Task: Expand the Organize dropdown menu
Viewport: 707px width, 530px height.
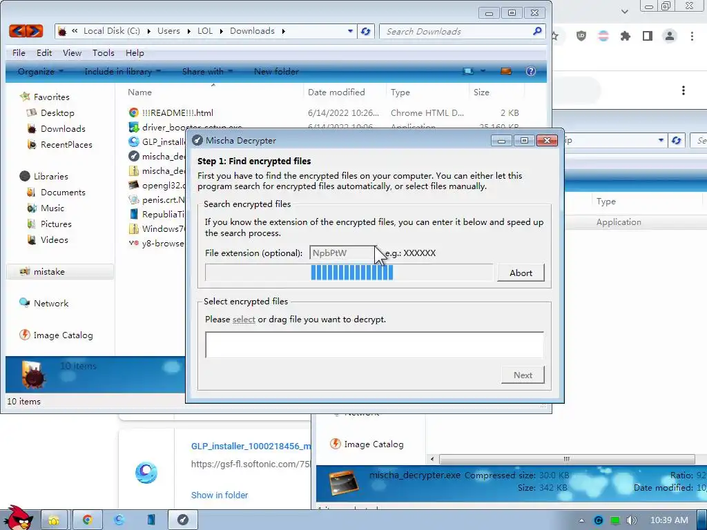Action: pyautogui.click(x=41, y=71)
